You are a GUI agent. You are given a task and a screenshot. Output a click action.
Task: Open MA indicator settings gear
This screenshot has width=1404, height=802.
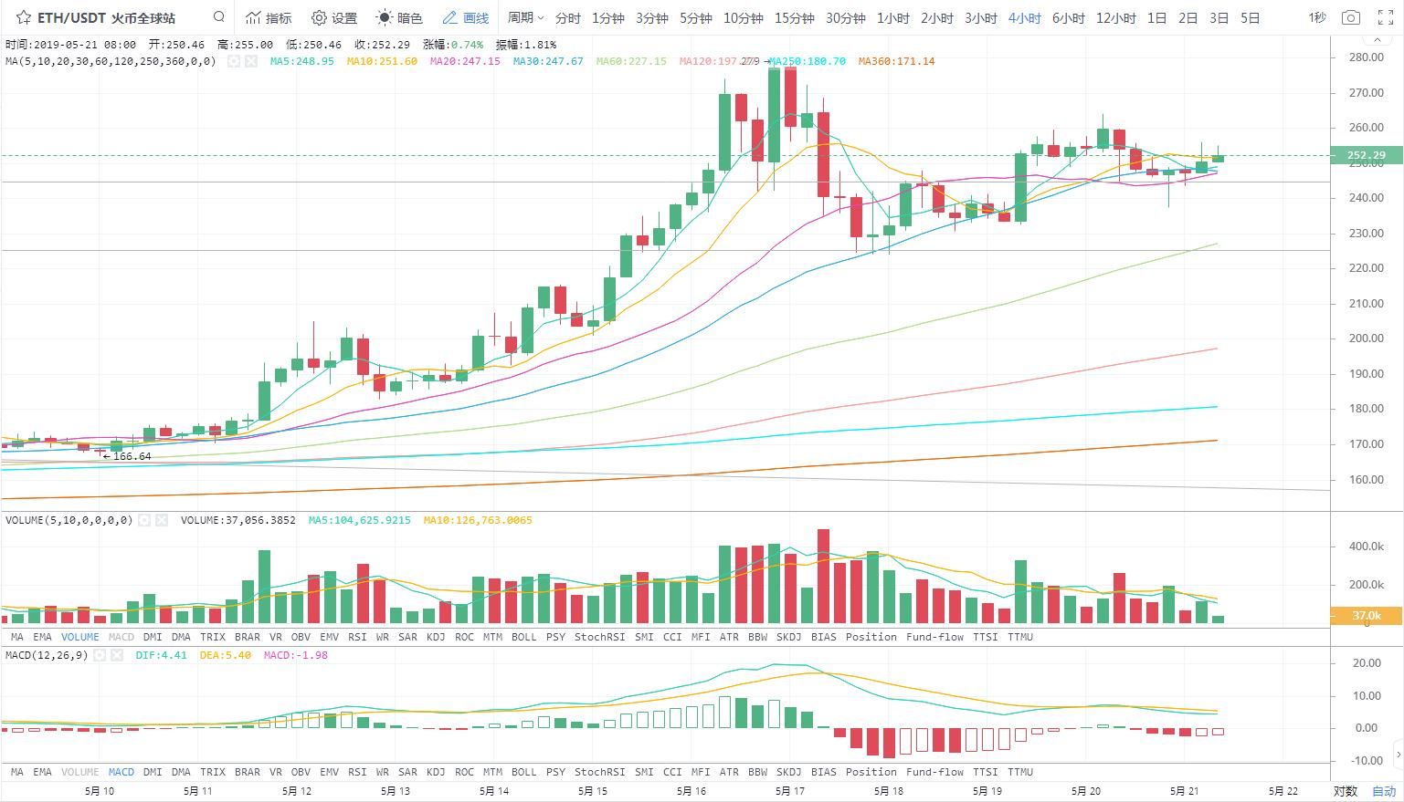[234, 61]
